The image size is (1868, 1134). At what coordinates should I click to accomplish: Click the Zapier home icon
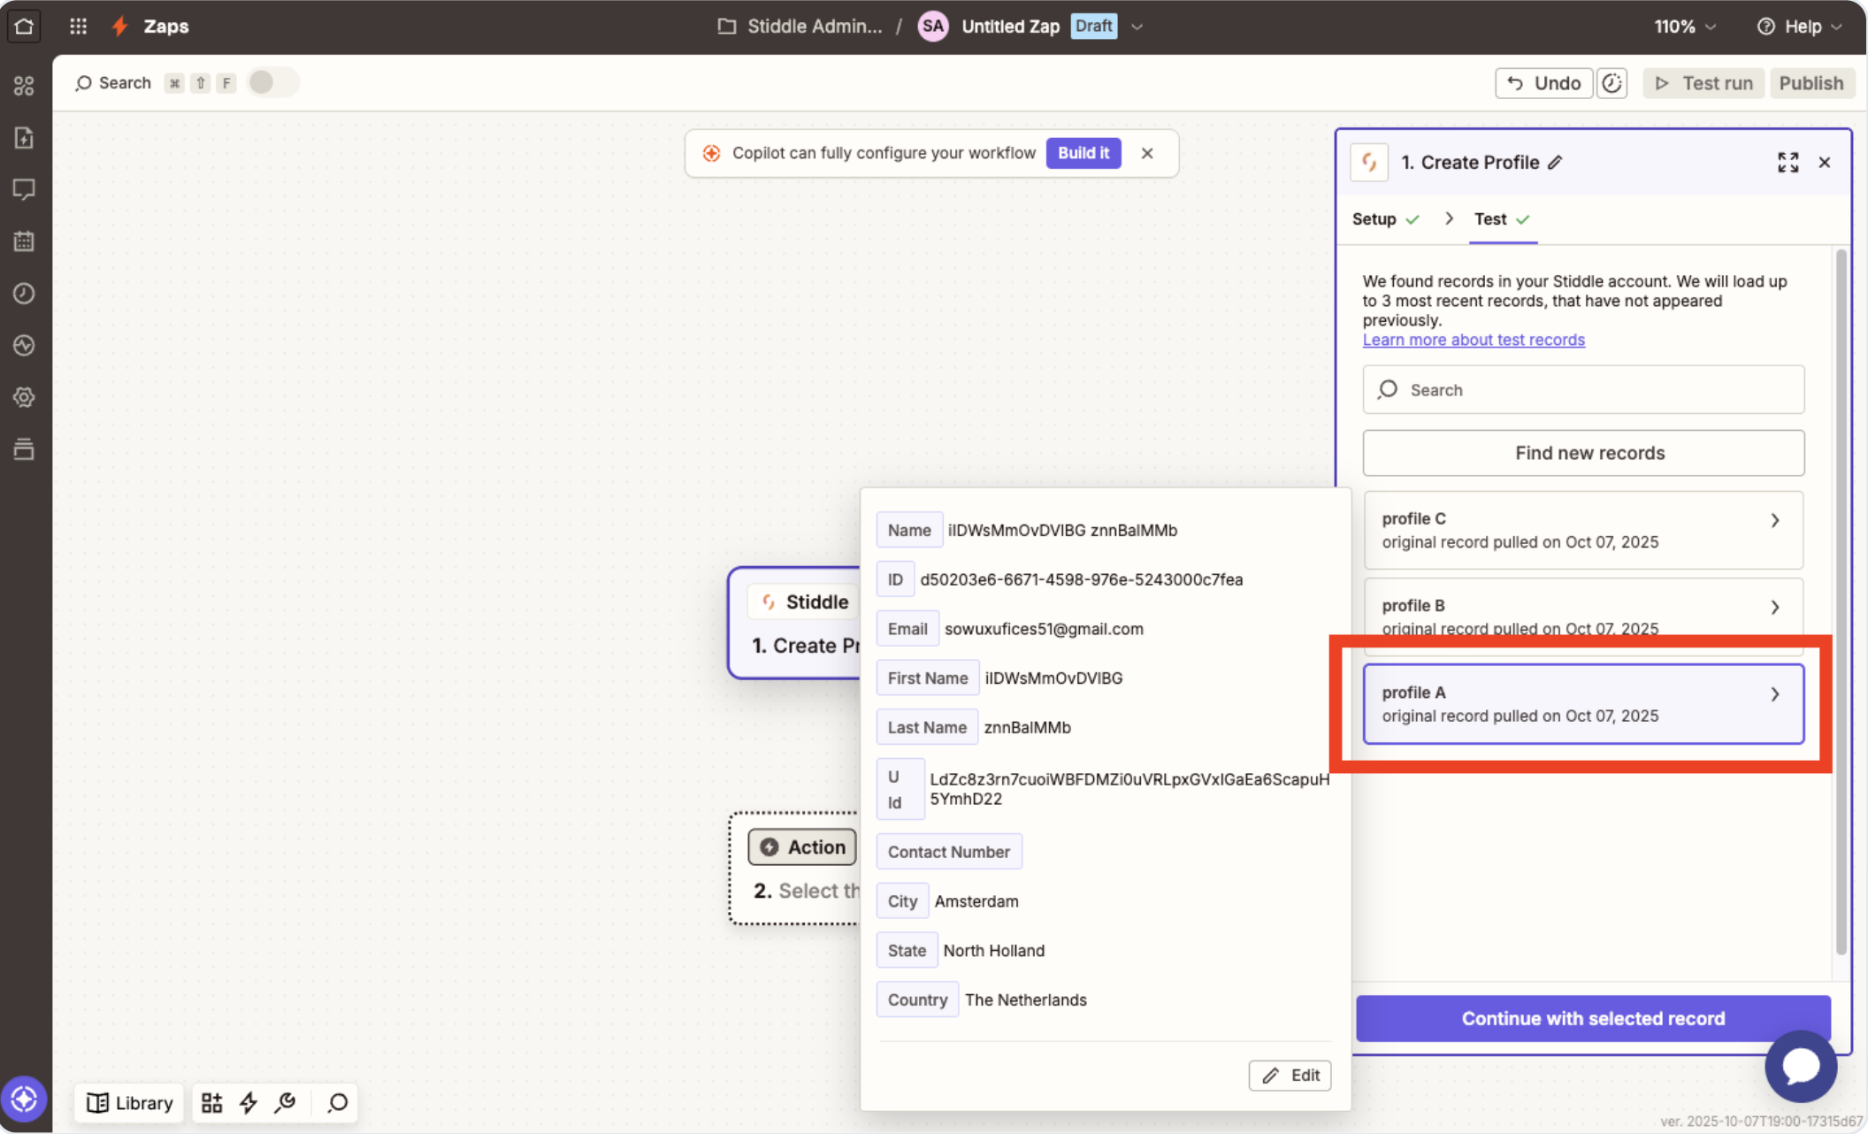point(24,26)
